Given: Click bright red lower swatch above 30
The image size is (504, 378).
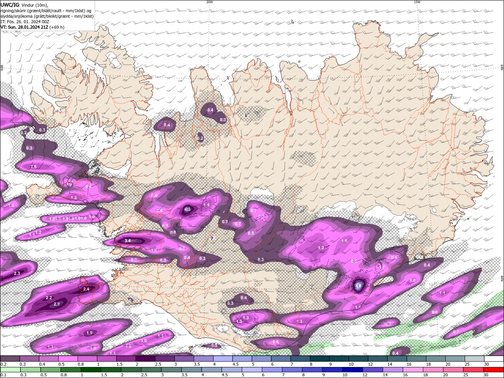Looking at the screenshot, I should click(x=493, y=370).
